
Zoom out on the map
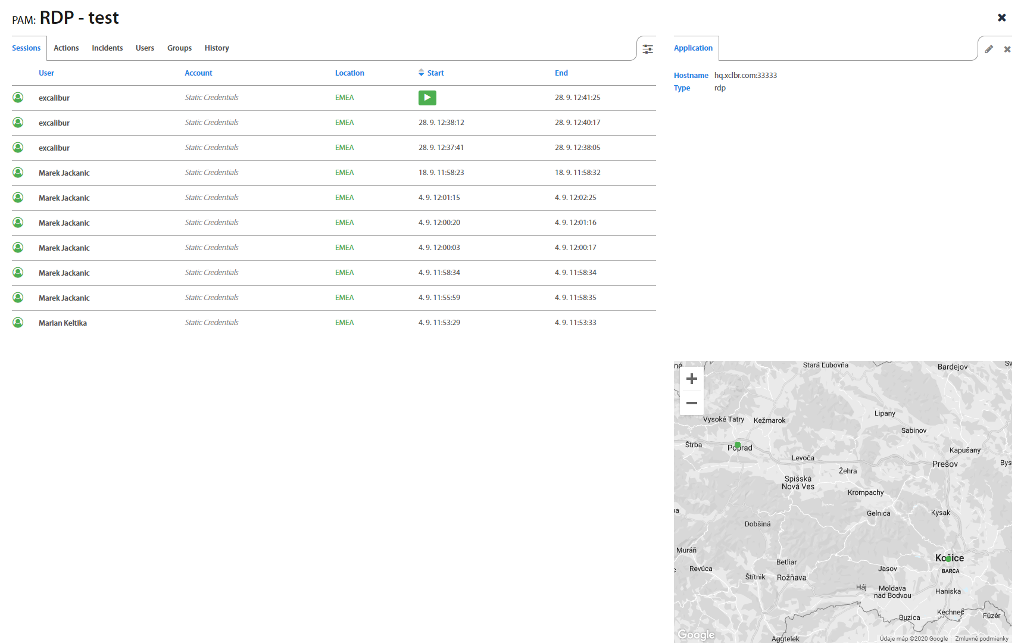tap(691, 403)
